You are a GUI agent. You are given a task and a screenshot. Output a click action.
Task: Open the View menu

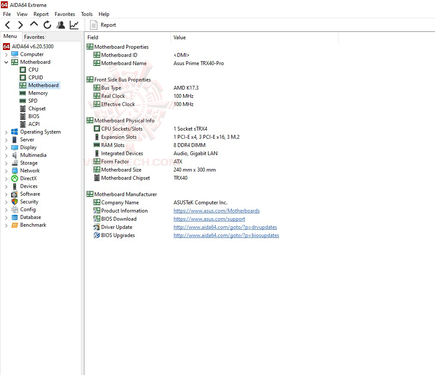point(22,14)
